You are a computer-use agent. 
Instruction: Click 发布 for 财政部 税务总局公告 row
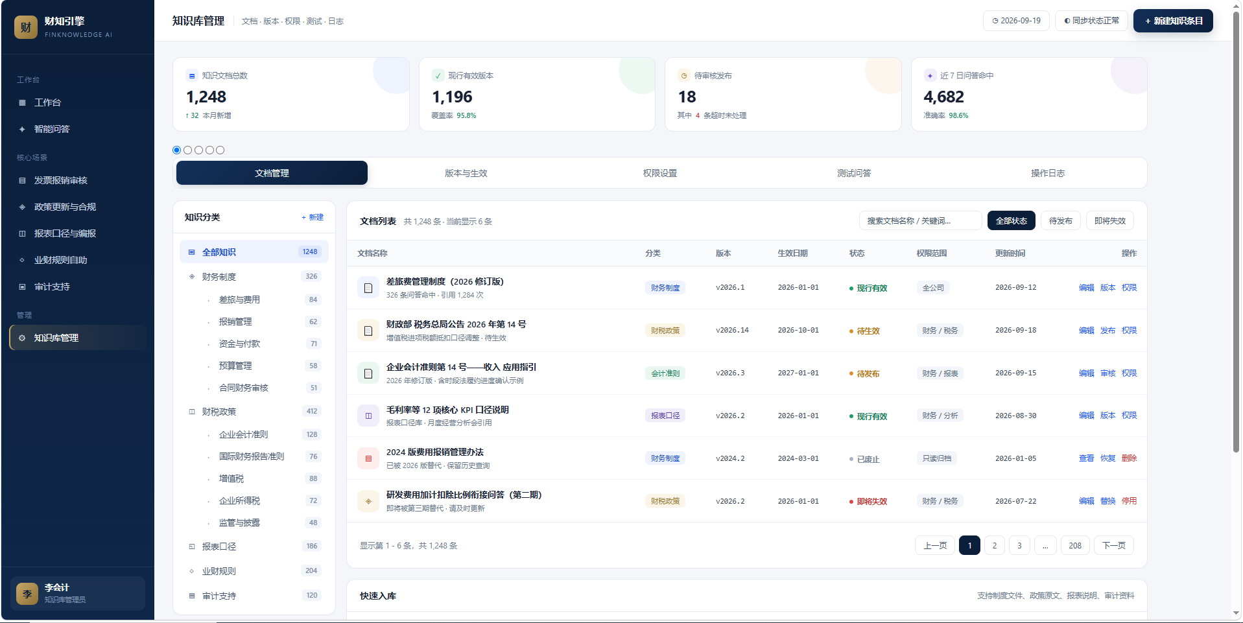[1108, 331]
